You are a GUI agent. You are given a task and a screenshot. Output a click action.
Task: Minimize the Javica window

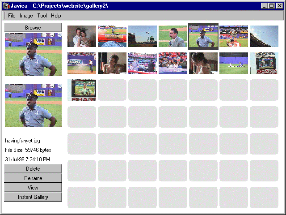264,6
